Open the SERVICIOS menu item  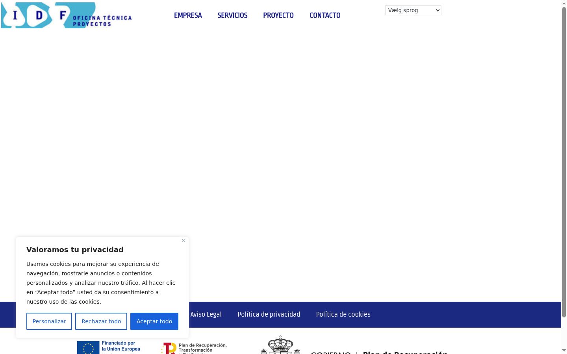[x=232, y=15]
